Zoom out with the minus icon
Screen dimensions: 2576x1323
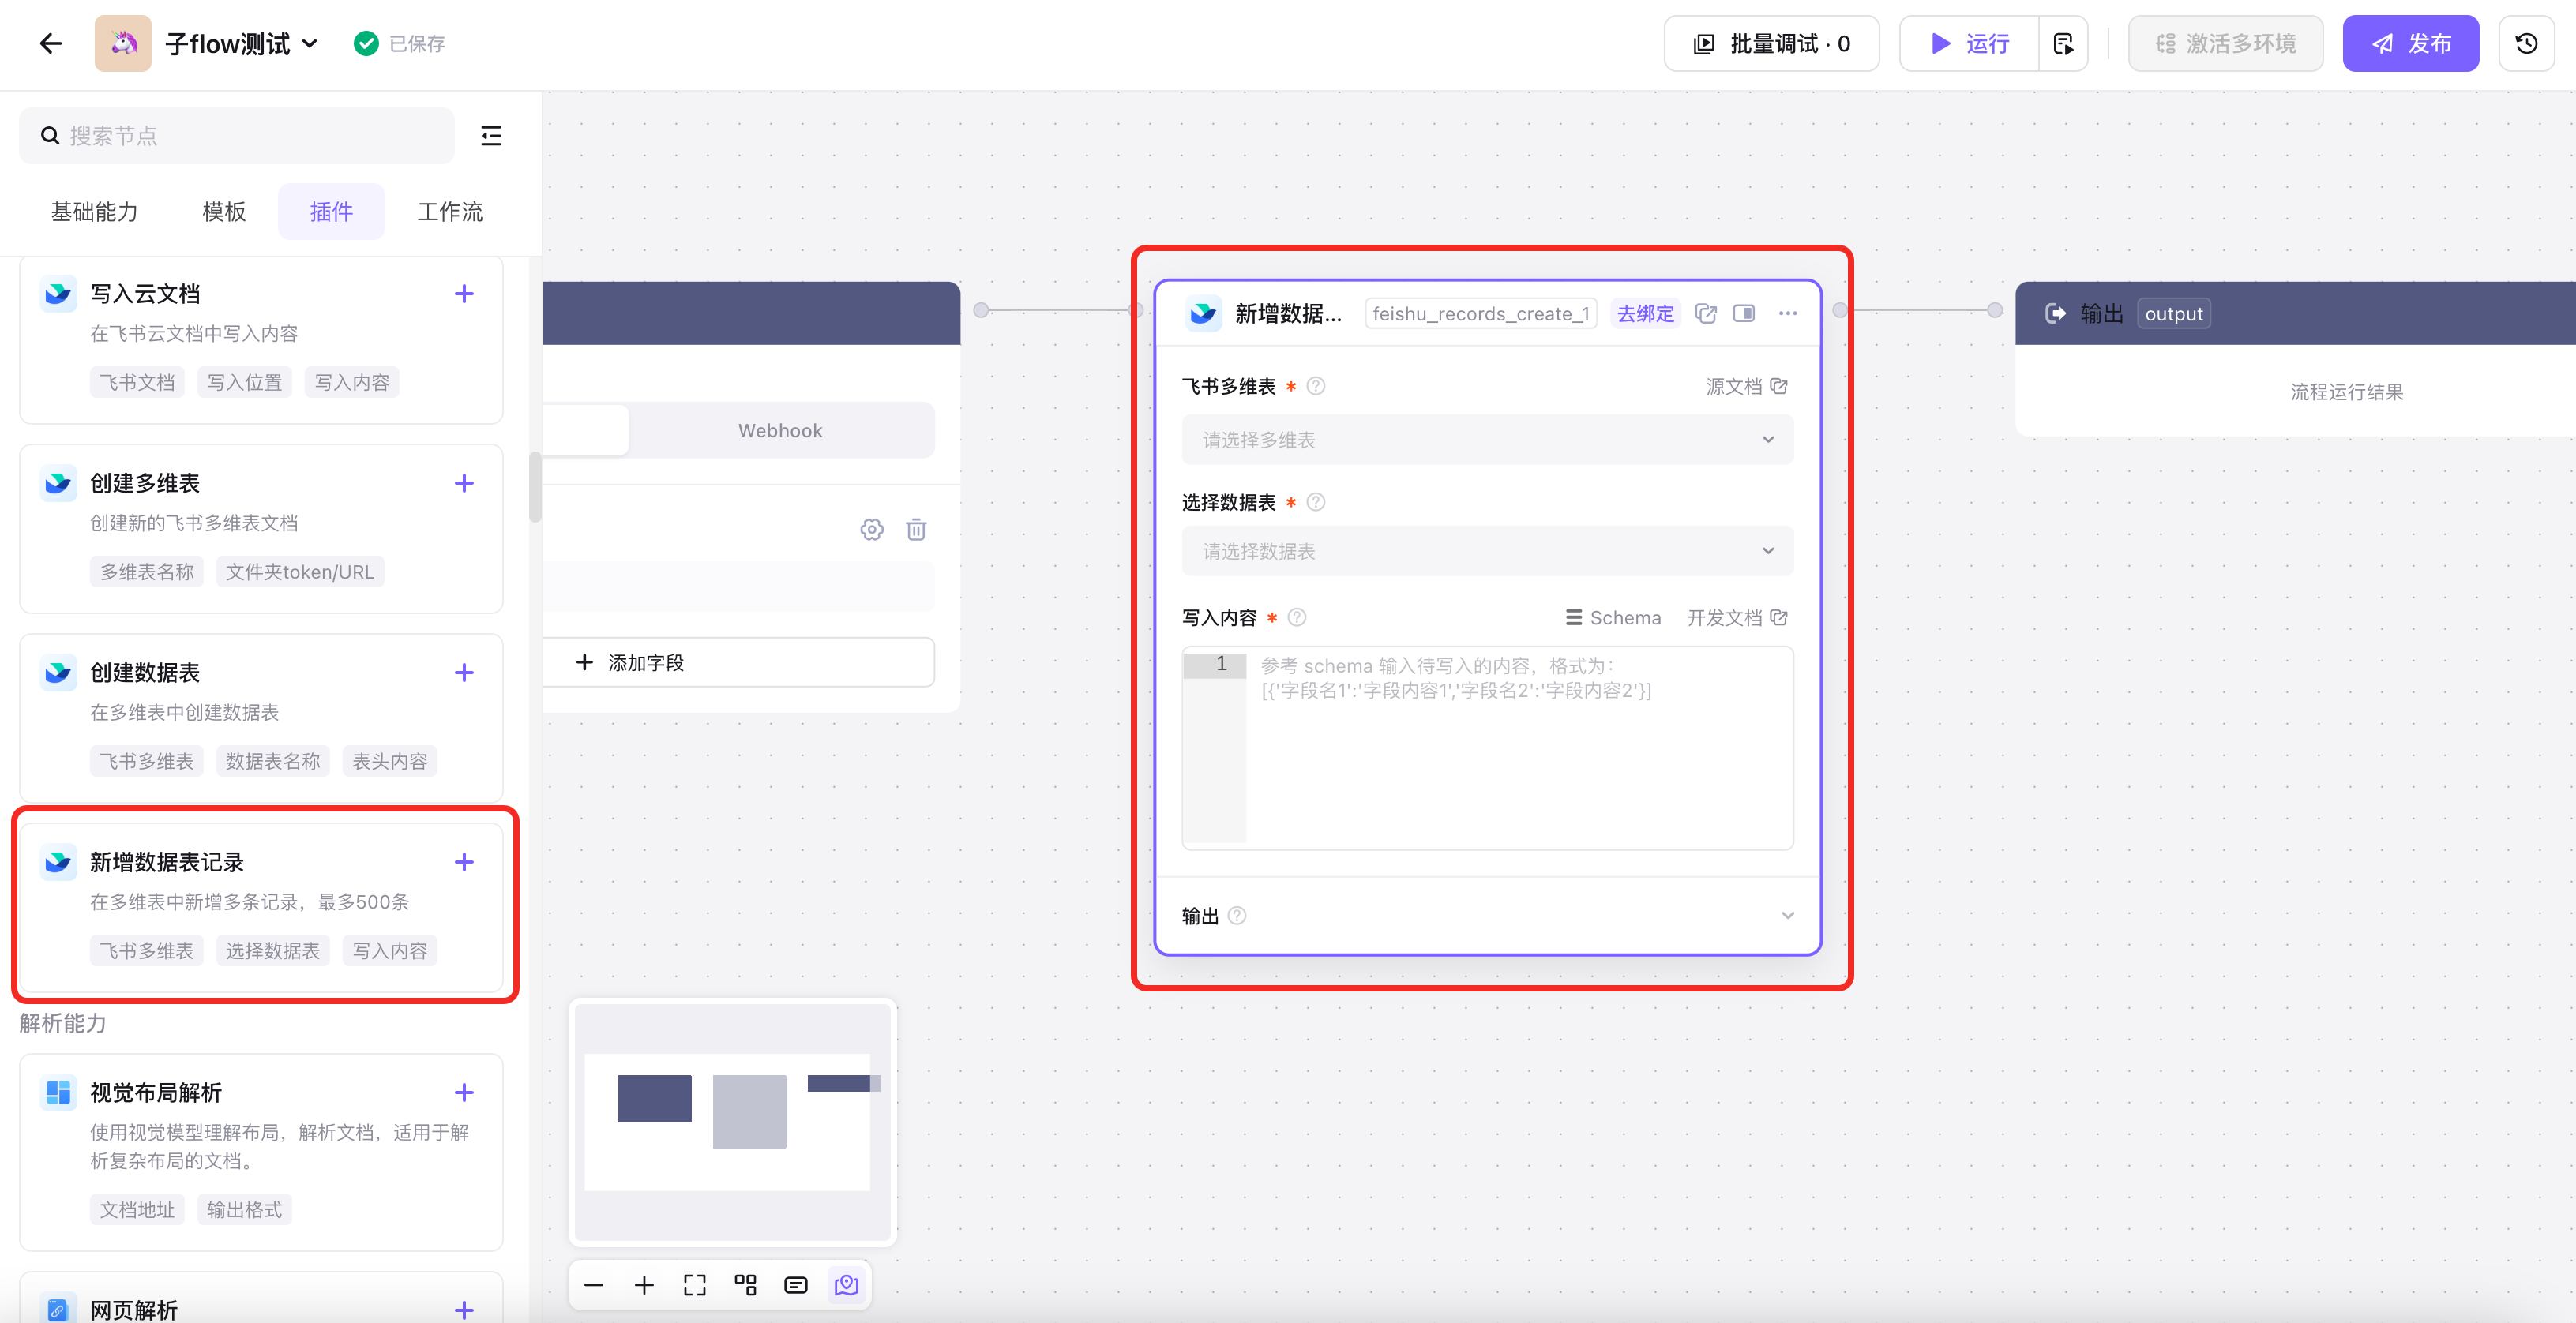(x=594, y=1285)
